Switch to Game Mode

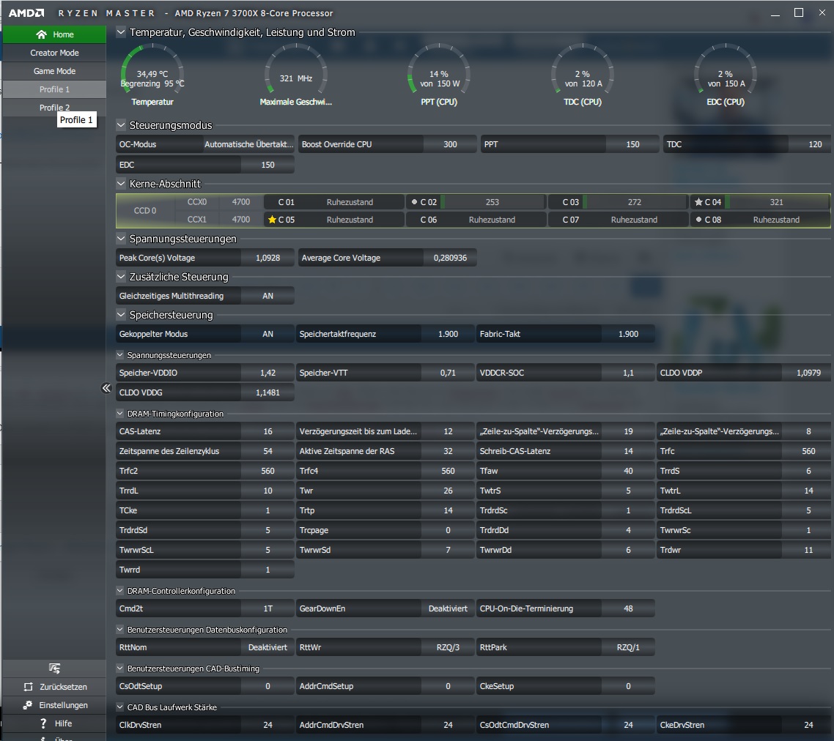(x=54, y=71)
